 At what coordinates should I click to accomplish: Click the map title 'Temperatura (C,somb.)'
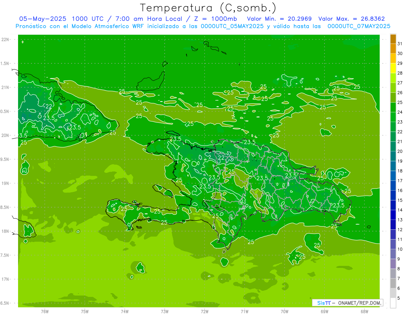(208, 8)
